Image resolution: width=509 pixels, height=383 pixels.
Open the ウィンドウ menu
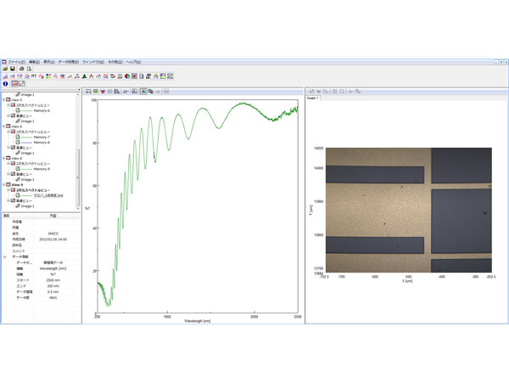[93, 62]
